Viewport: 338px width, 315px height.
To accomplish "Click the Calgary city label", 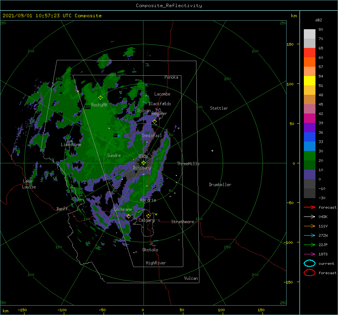I will coord(146,220).
